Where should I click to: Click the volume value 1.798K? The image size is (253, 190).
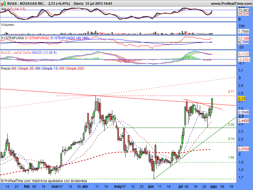[x=244, y=31]
